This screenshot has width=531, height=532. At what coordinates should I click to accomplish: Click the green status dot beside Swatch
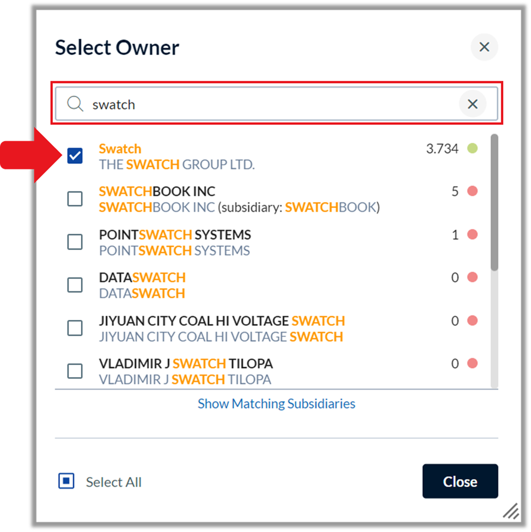coord(472,148)
